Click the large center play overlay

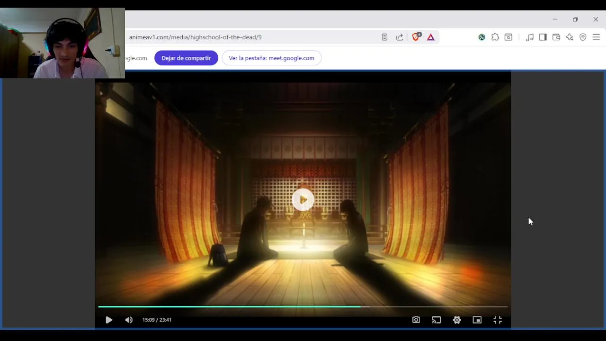tap(303, 200)
